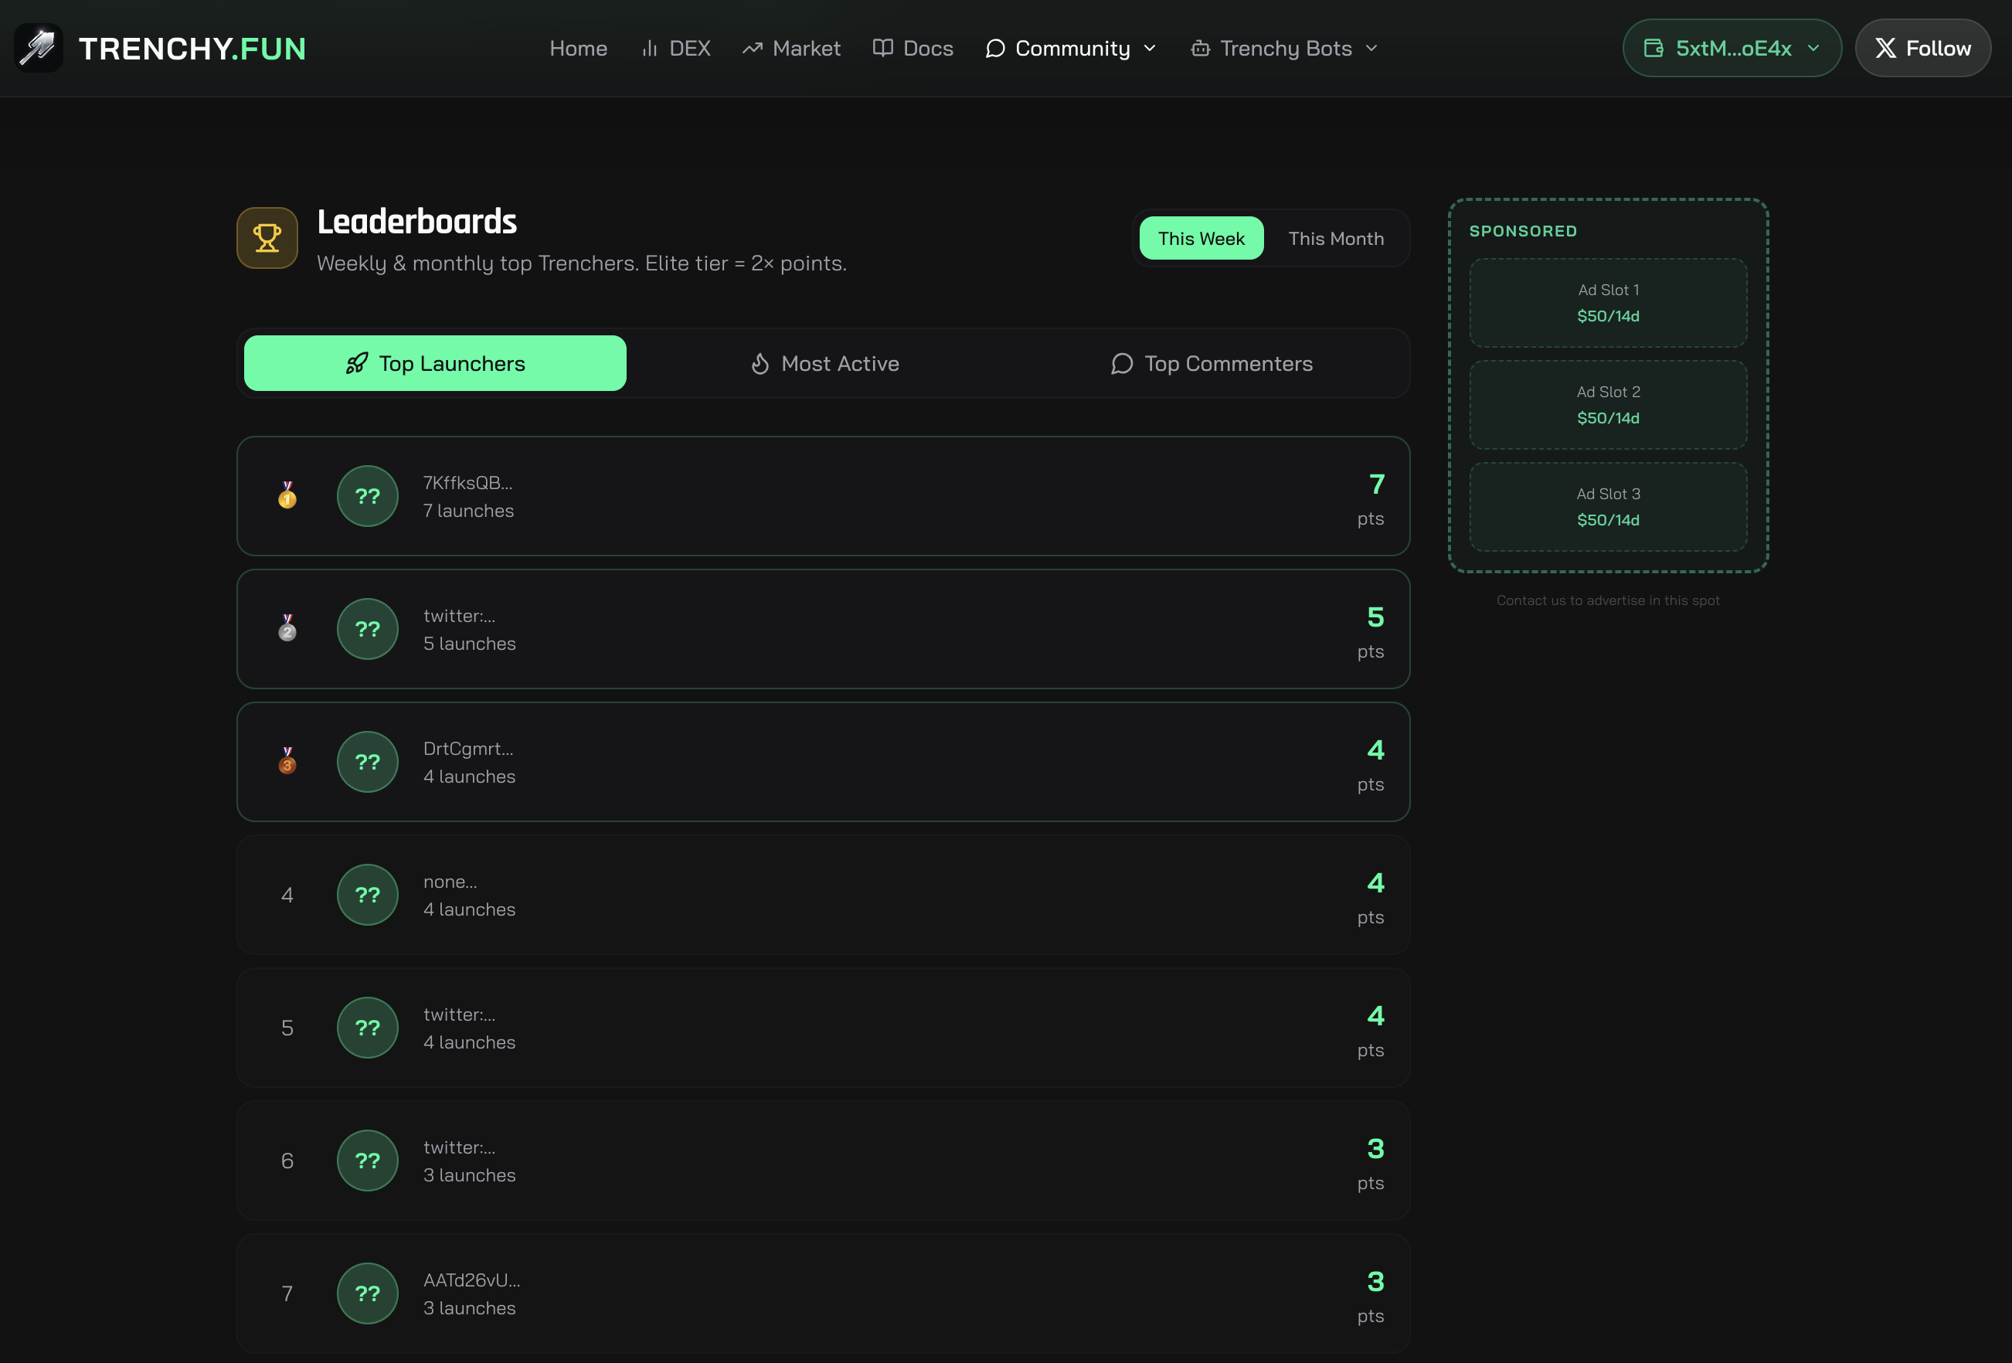Click the X logo in Follow button
The image size is (2012, 1363).
(x=1885, y=49)
